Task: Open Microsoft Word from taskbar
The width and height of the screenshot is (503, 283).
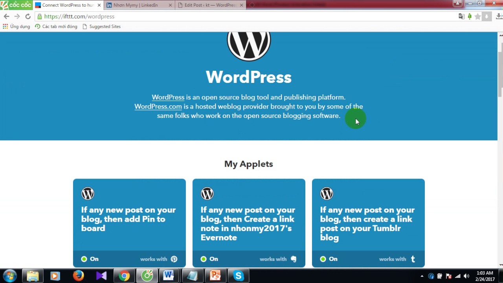Action: click(169, 276)
